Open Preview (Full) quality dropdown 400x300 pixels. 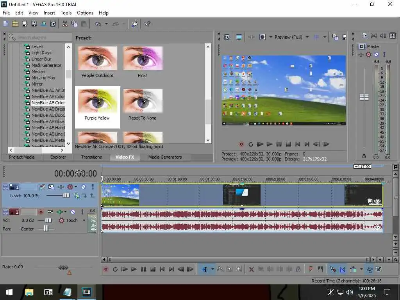[x=307, y=37]
